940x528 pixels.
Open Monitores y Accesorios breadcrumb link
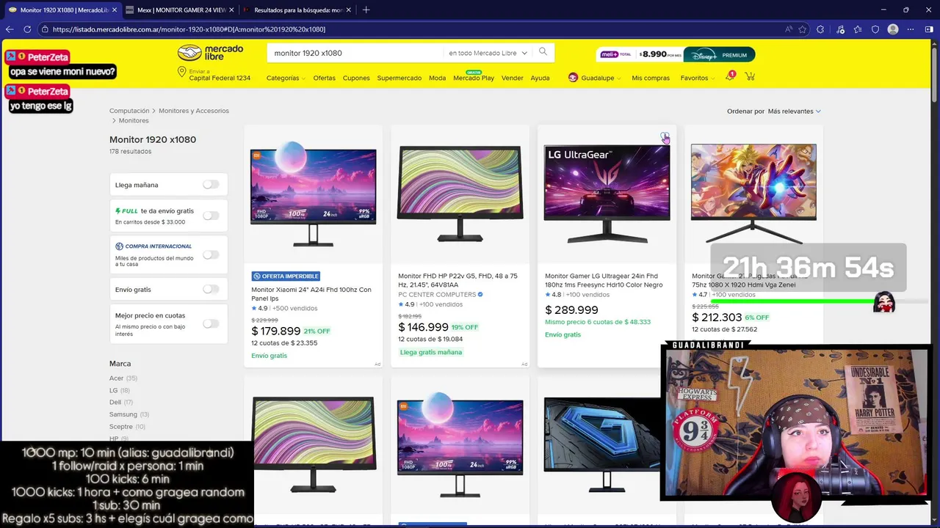[194, 111]
